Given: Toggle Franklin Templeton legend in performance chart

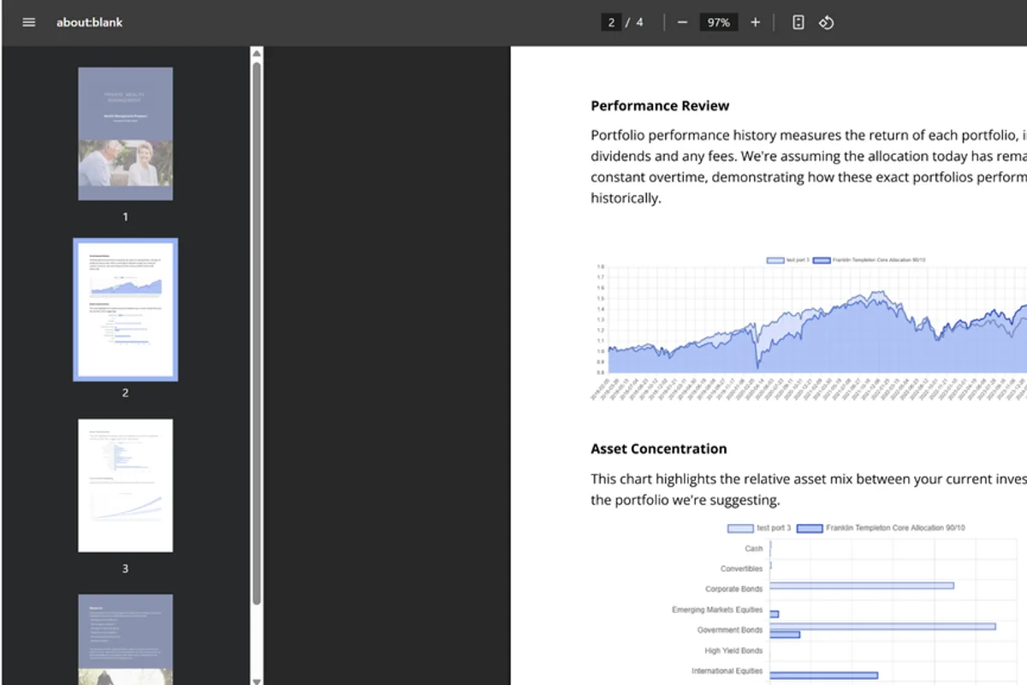Looking at the screenshot, I should [x=869, y=259].
